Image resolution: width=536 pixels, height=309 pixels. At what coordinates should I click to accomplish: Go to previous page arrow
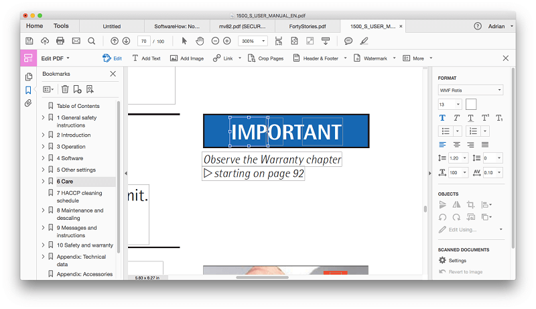[115, 41]
